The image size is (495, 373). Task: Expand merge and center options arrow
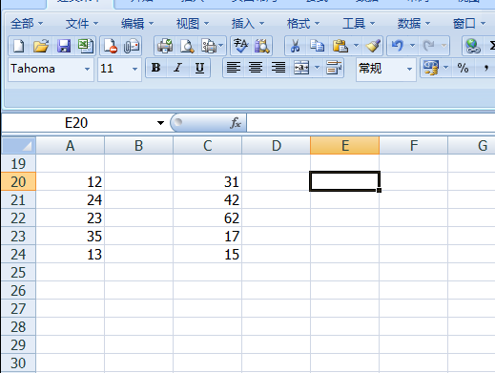pyautogui.click(x=317, y=68)
